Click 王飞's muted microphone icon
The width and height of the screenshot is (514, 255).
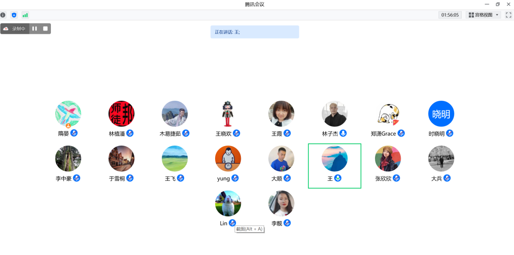pos(180,178)
